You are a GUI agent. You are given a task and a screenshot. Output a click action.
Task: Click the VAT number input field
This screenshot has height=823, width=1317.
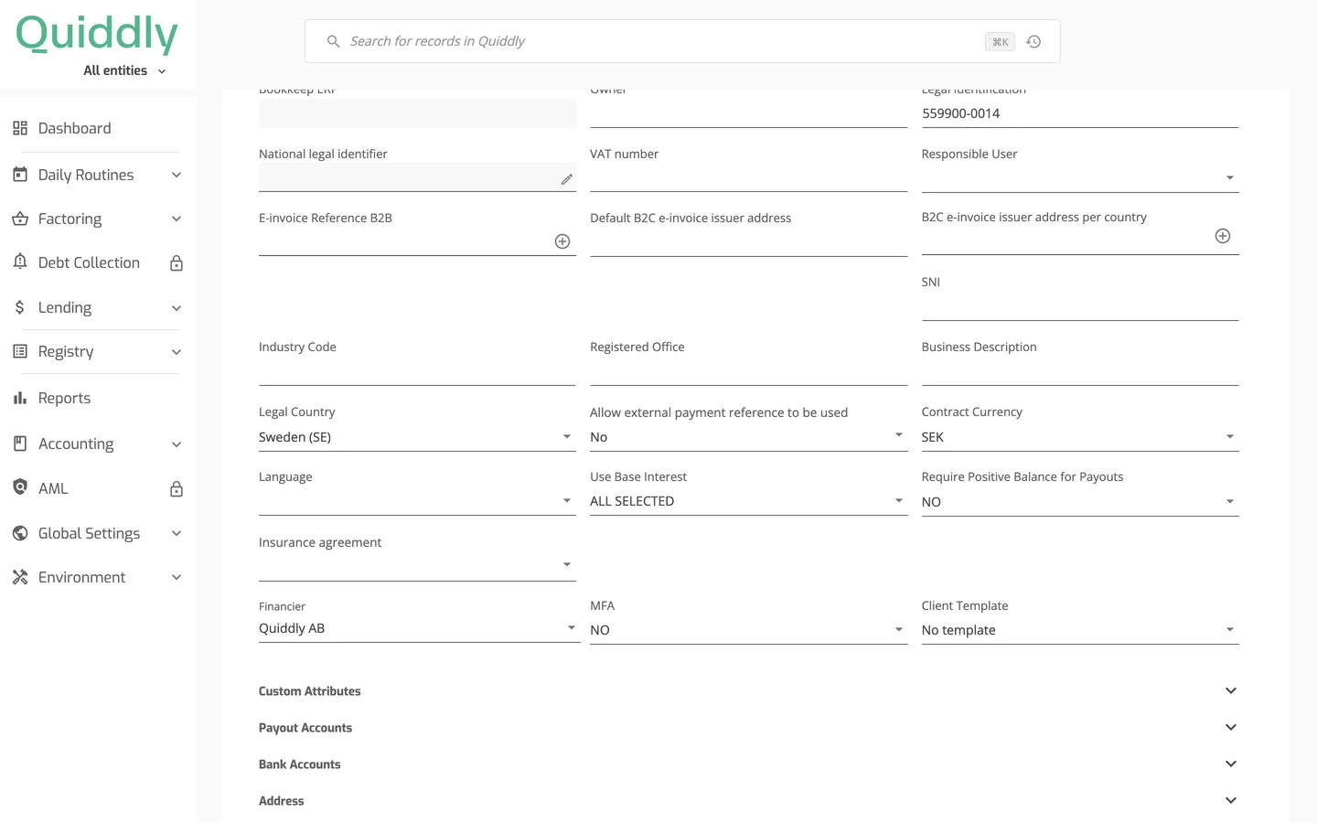(x=748, y=178)
